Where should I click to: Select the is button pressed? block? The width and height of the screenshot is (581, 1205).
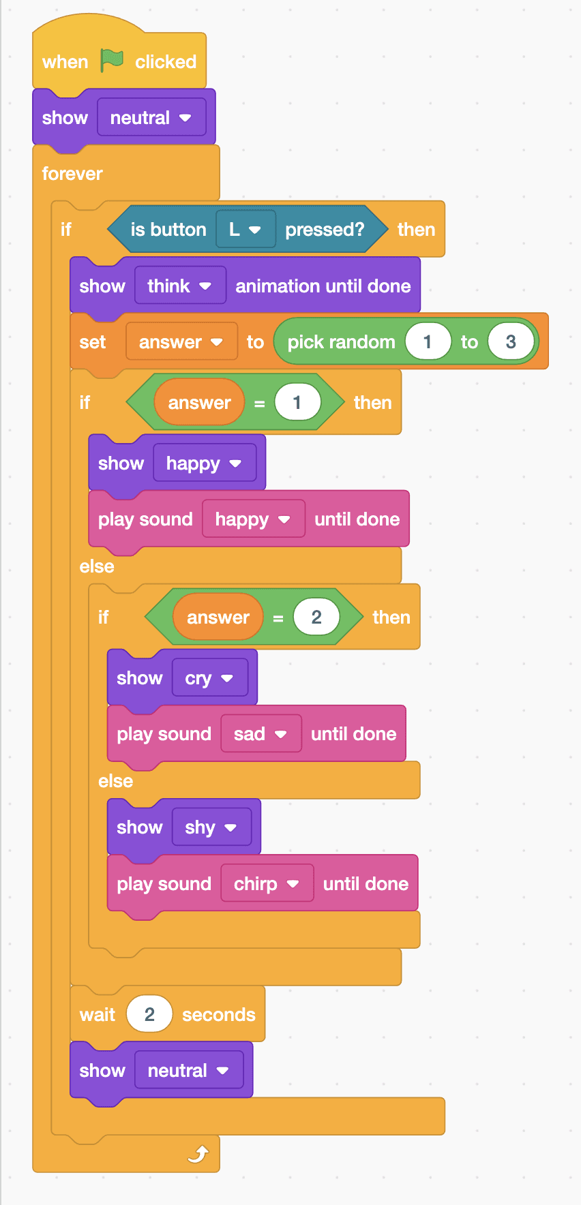tap(248, 229)
